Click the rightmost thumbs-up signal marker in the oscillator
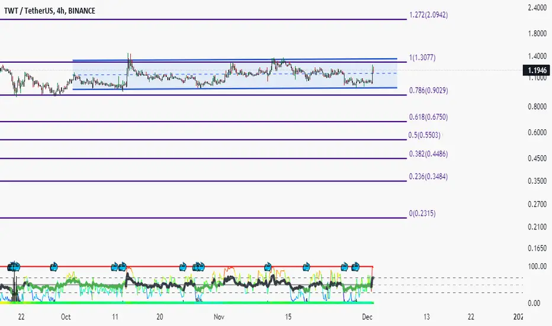Viewport: 552px width, 326px height. pos(355,267)
